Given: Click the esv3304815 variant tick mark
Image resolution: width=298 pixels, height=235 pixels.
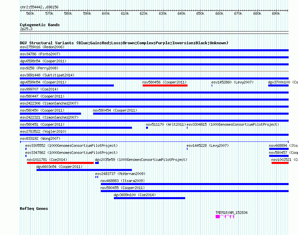Looking at the screenshot, I should (187, 128).
